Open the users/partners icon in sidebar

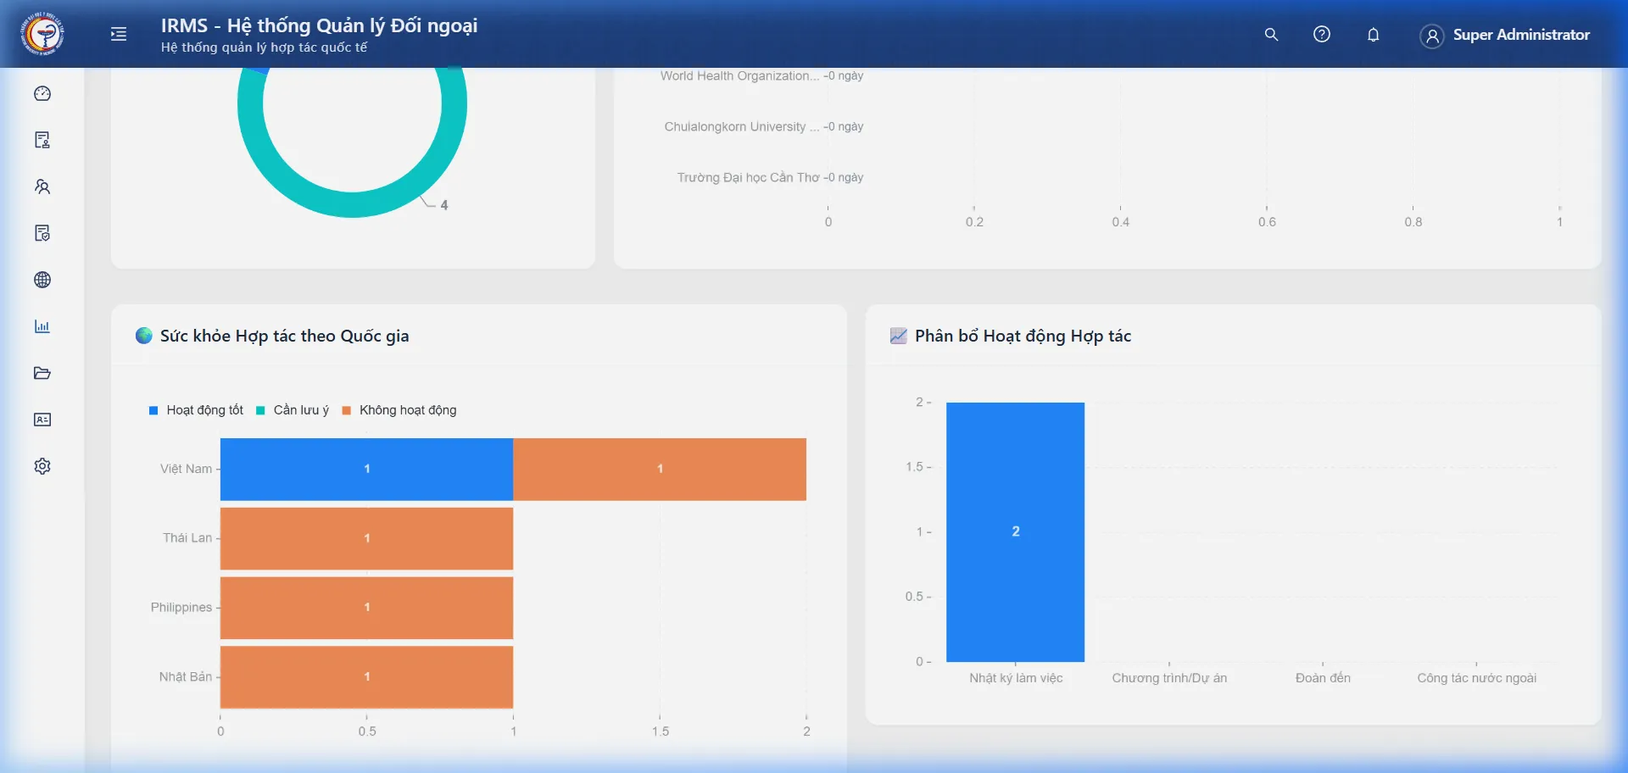click(x=42, y=187)
